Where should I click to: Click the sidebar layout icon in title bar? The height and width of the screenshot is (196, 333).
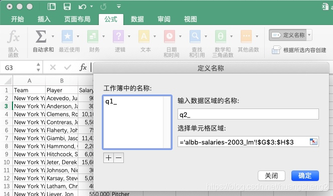coord(51,6)
